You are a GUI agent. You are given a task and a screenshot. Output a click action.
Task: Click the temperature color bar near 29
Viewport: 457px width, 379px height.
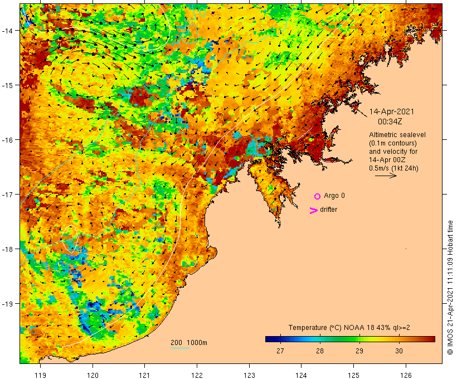359,339
